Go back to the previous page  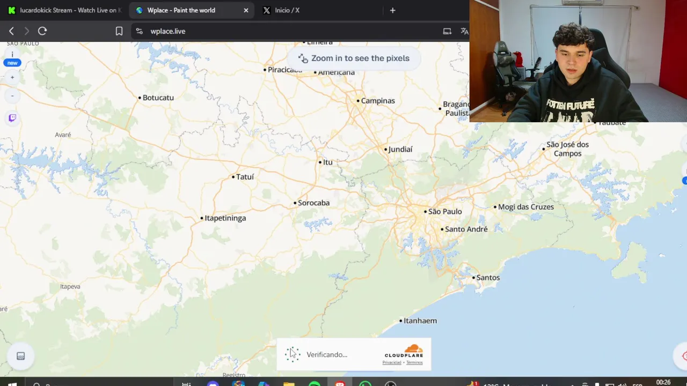[11, 31]
